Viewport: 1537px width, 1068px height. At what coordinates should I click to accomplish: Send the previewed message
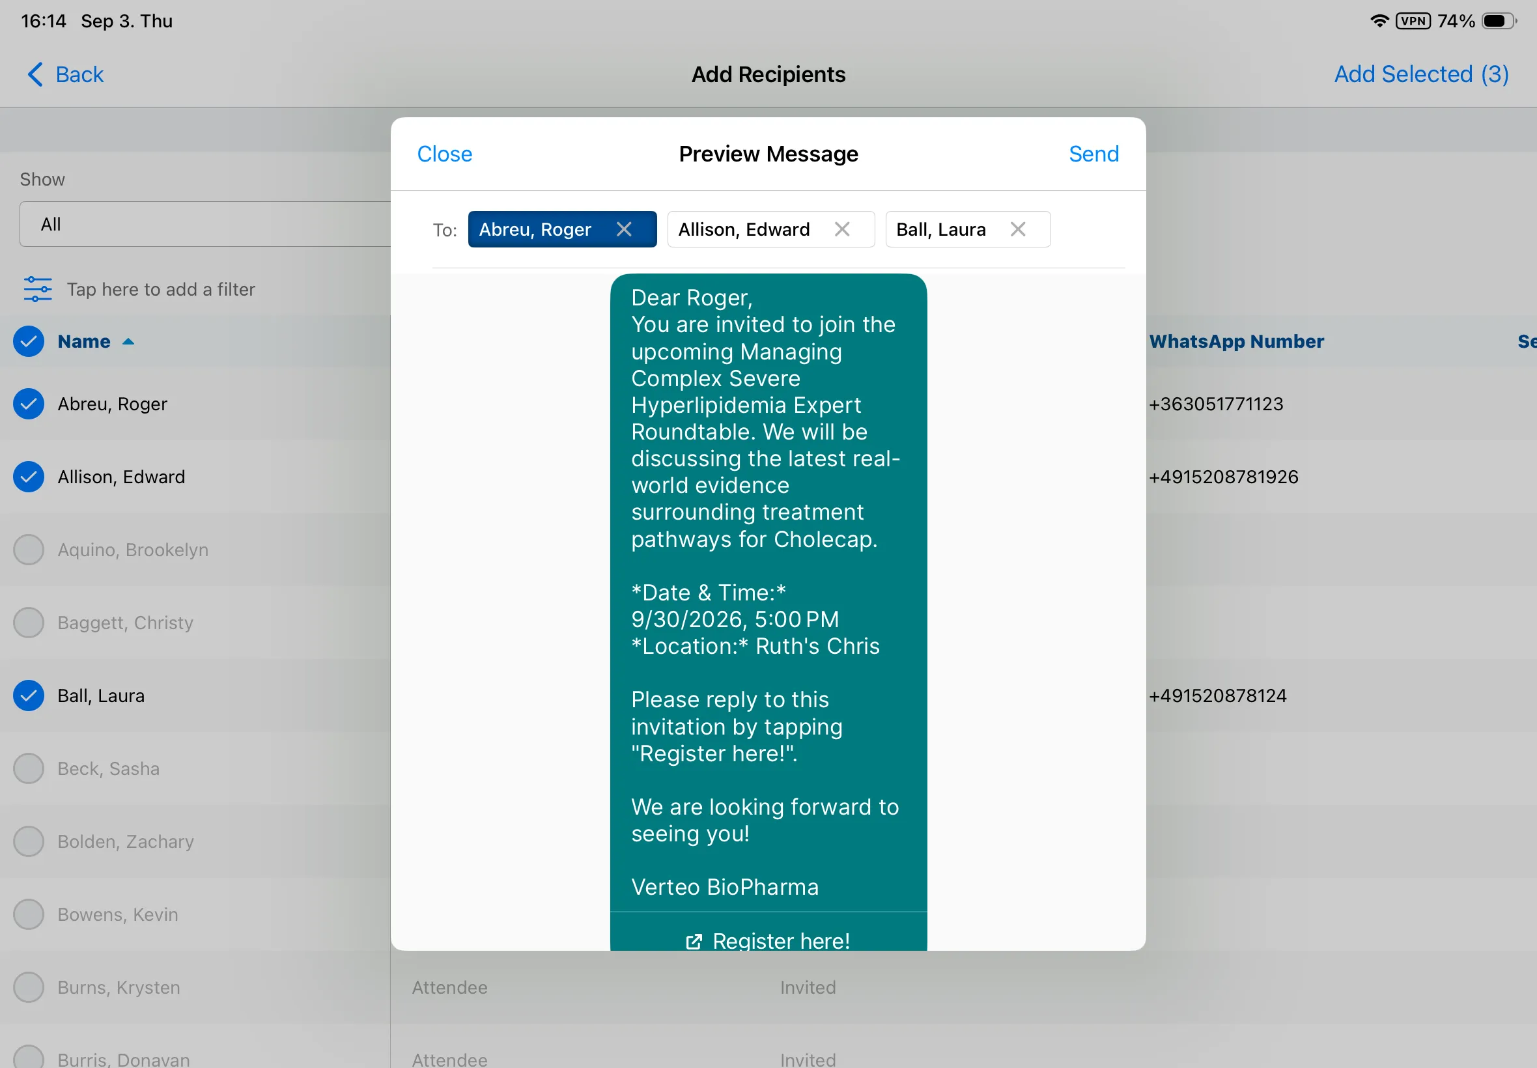coord(1093,154)
